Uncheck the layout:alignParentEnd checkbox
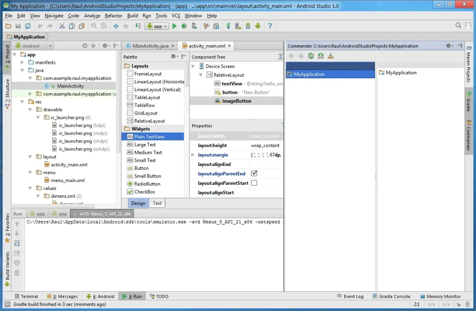476x311 pixels. tap(254, 173)
